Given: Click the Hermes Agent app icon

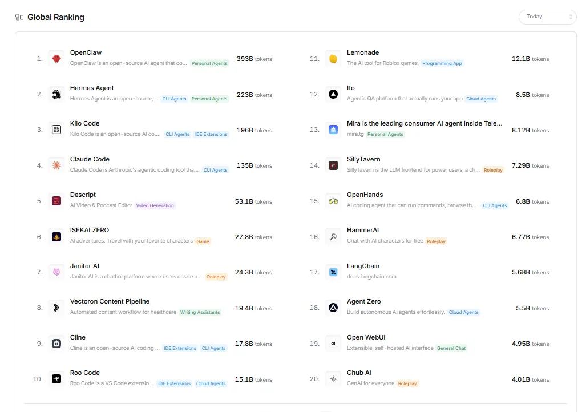Looking at the screenshot, I should (56, 94).
